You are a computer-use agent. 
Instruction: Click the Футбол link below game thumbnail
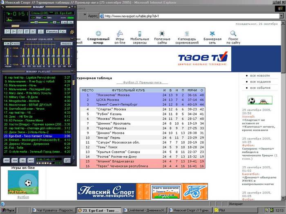[23, 197]
